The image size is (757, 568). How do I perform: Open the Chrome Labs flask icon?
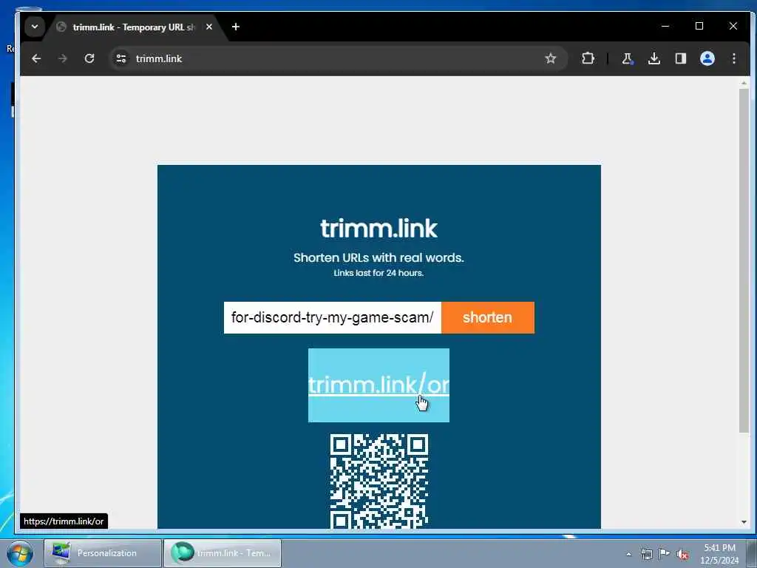tap(627, 58)
